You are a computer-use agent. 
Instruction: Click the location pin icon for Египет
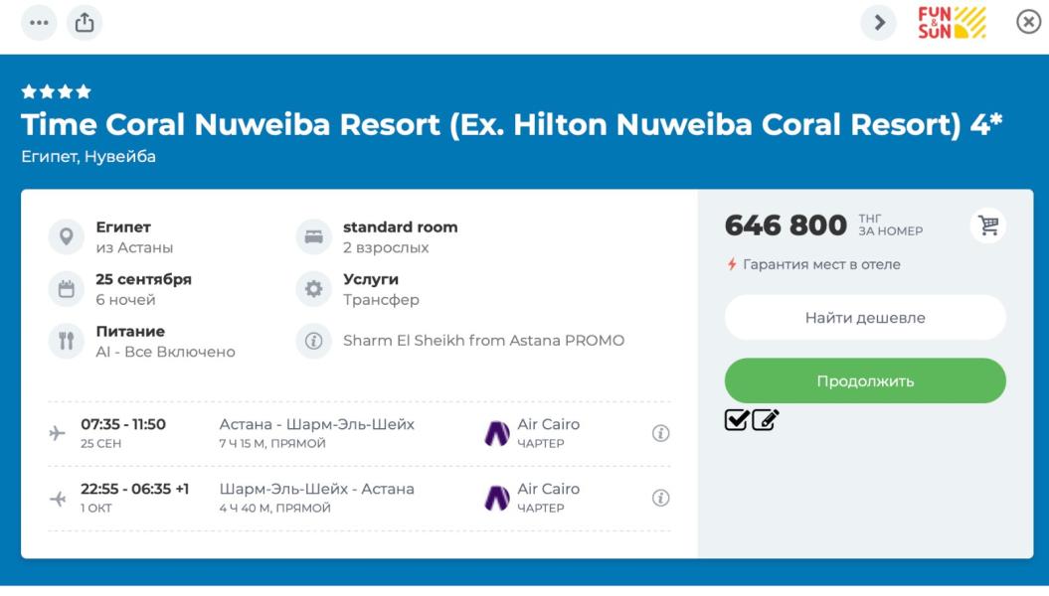pyautogui.click(x=67, y=236)
